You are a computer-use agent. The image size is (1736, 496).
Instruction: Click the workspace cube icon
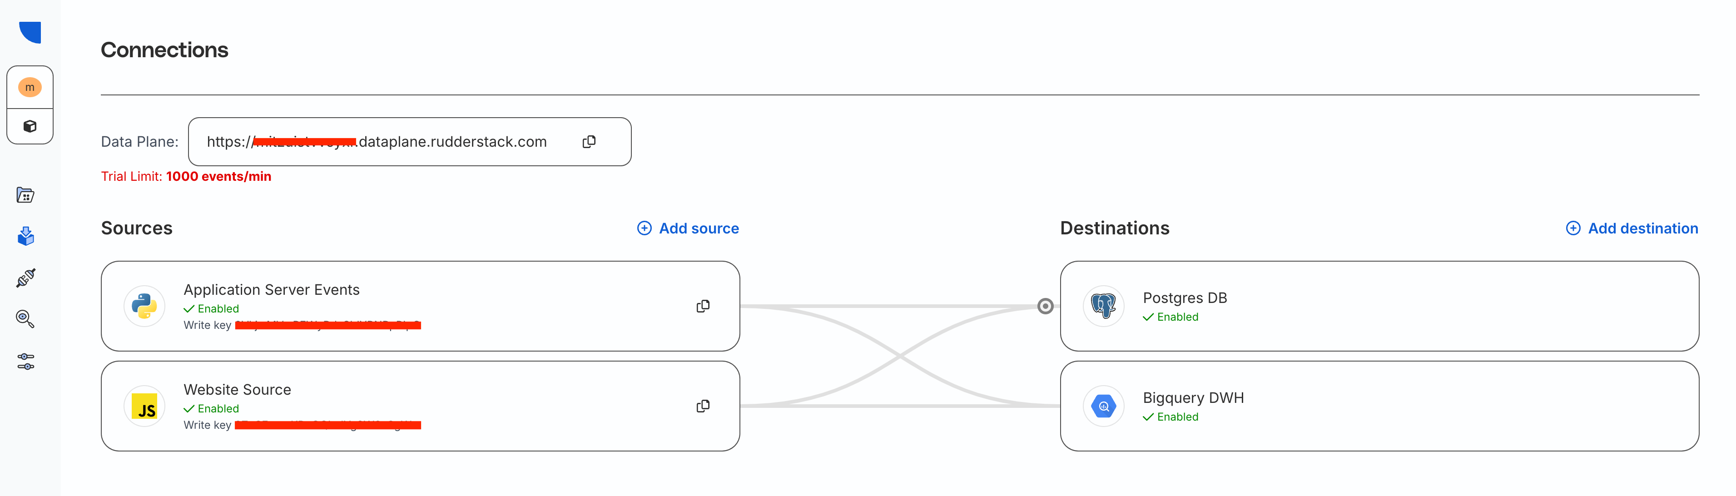point(30,126)
